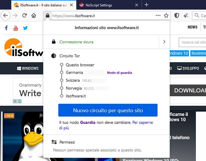The image size is (206, 161).
Task: Open the home page button
Action: click(34, 16)
